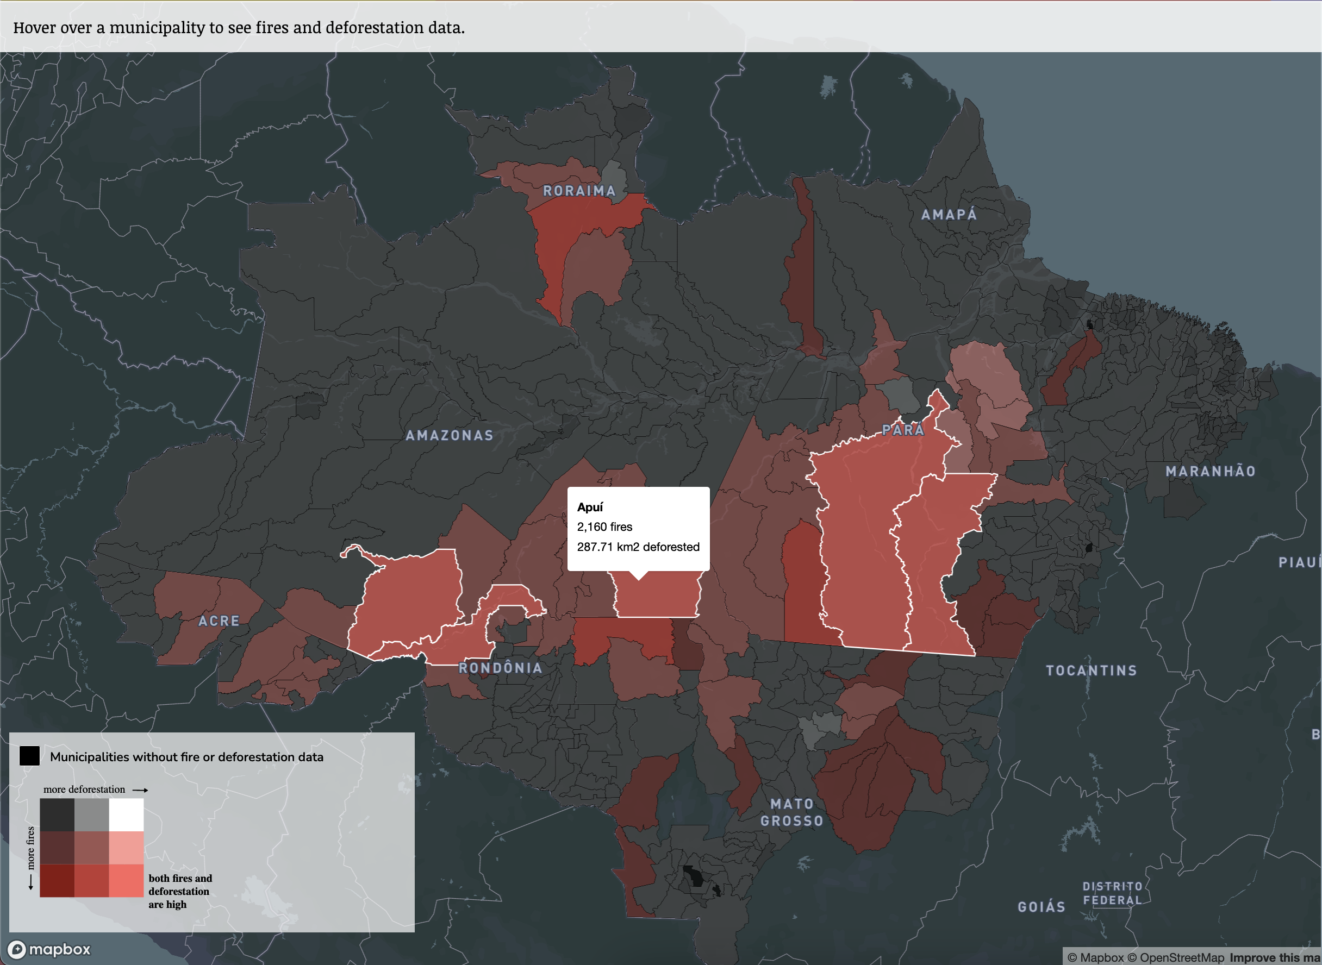Click the TOCANTINS state label
1322x965 pixels.
[x=1091, y=671]
